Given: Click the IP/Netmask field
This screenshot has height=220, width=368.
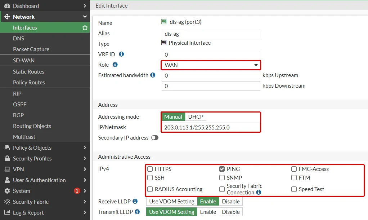Looking at the screenshot, I should pyautogui.click(x=211, y=127).
